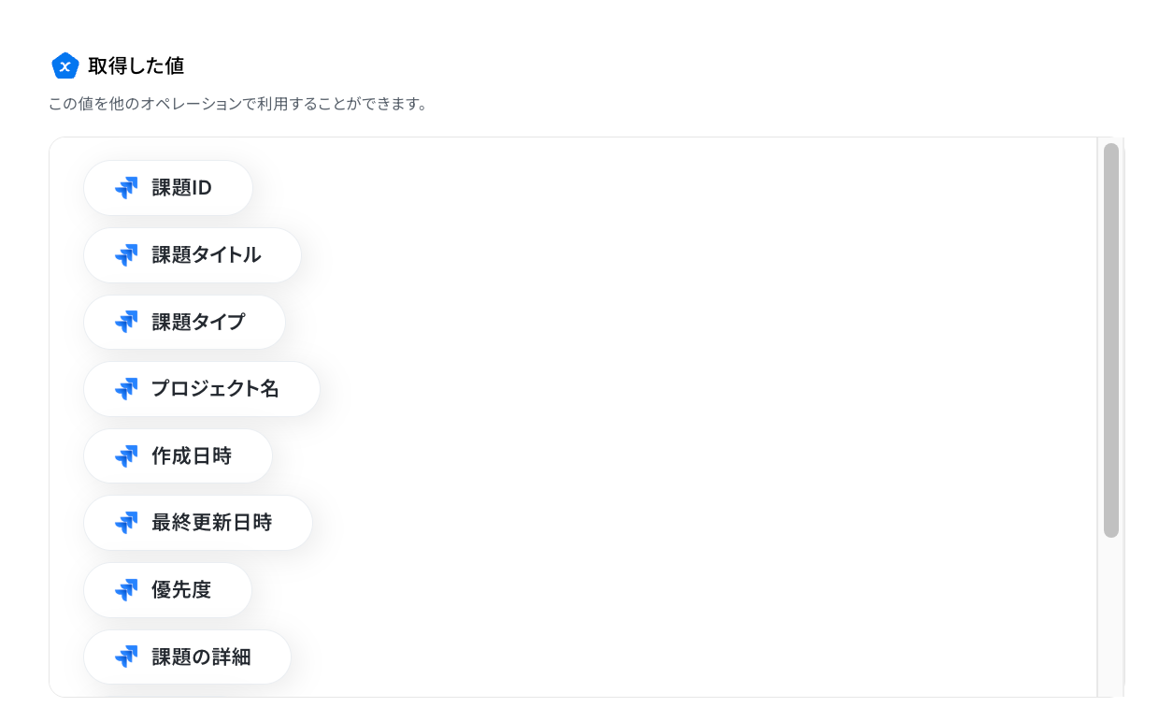Viewport: 1159px width, 722px height.
Task: Click the blue pentagon icon next to 取得した値
Action: coord(64,66)
